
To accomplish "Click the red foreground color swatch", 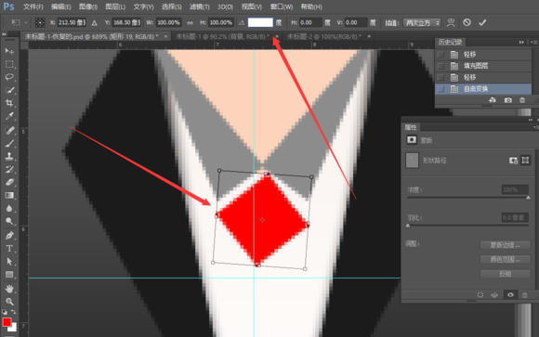I will click(7, 322).
